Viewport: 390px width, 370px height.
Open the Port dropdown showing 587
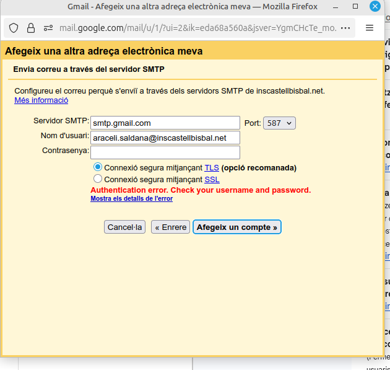(x=279, y=123)
